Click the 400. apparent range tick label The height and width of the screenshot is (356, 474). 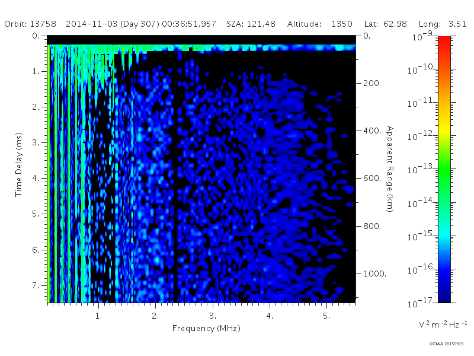click(372, 131)
